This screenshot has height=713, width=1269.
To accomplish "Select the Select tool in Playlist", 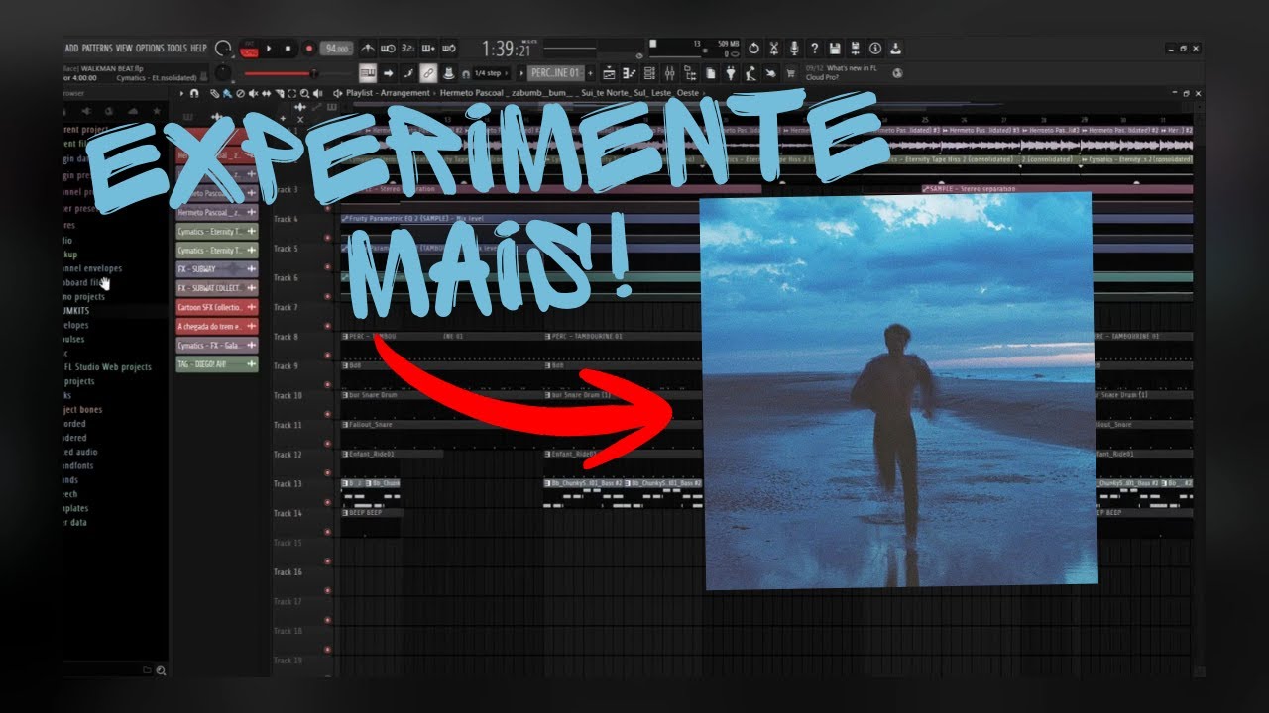I will click(292, 93).
